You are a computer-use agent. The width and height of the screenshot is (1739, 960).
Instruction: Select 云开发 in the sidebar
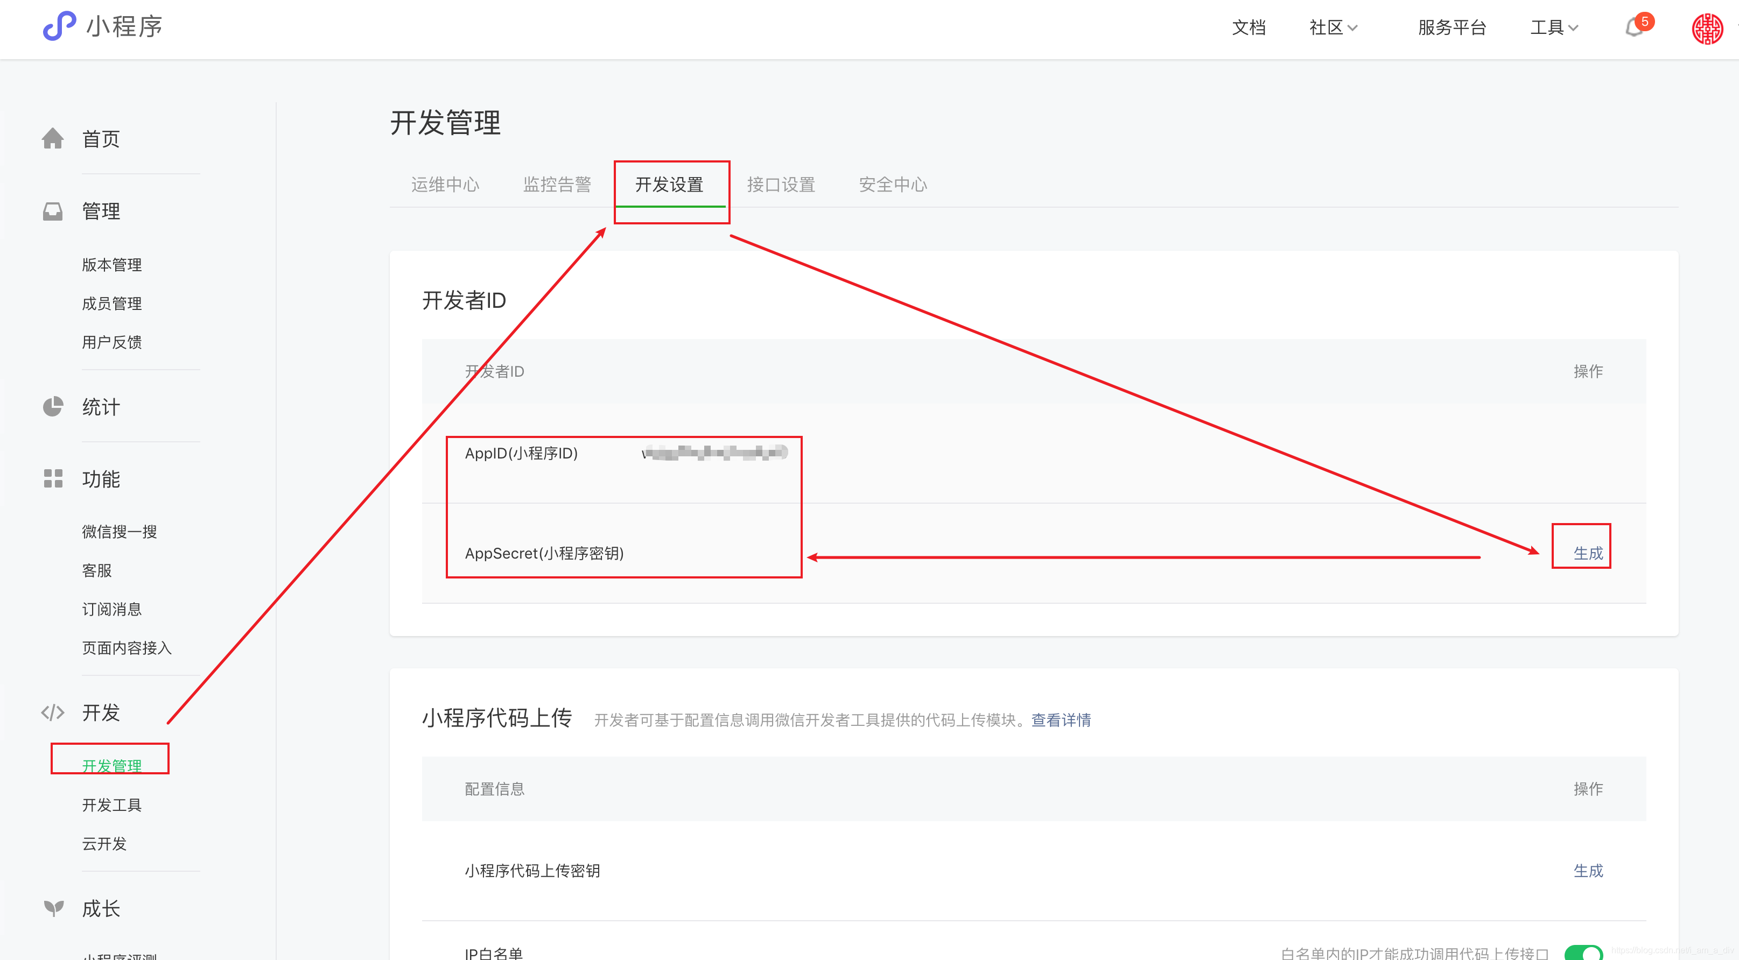tap(103, 843)
